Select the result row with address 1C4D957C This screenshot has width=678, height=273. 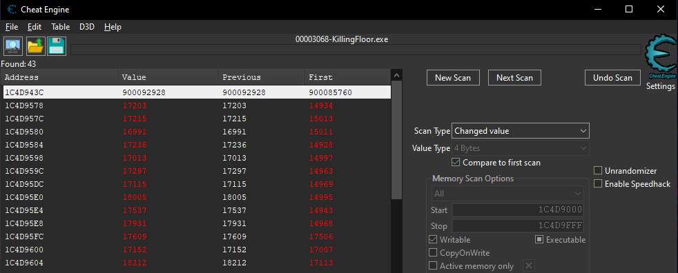(197, 119)
